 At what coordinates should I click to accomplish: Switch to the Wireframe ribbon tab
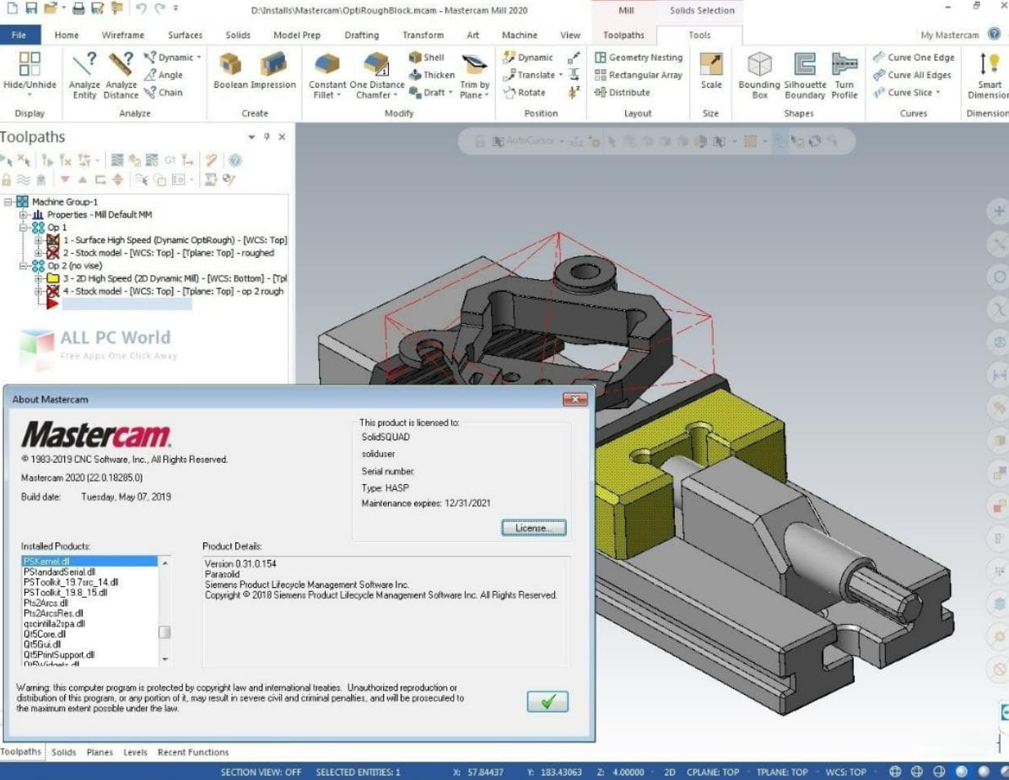(x=122, y=35)
